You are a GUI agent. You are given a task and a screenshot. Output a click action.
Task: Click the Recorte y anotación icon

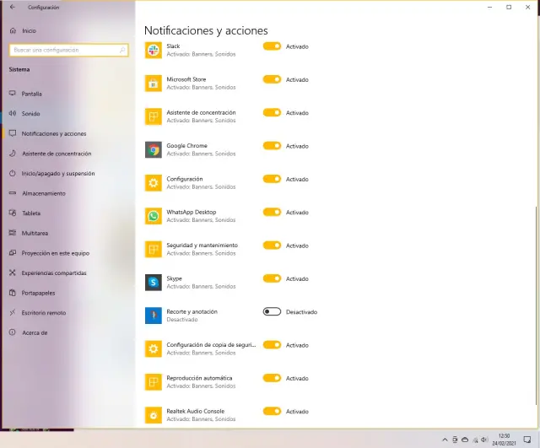point(153,316)
